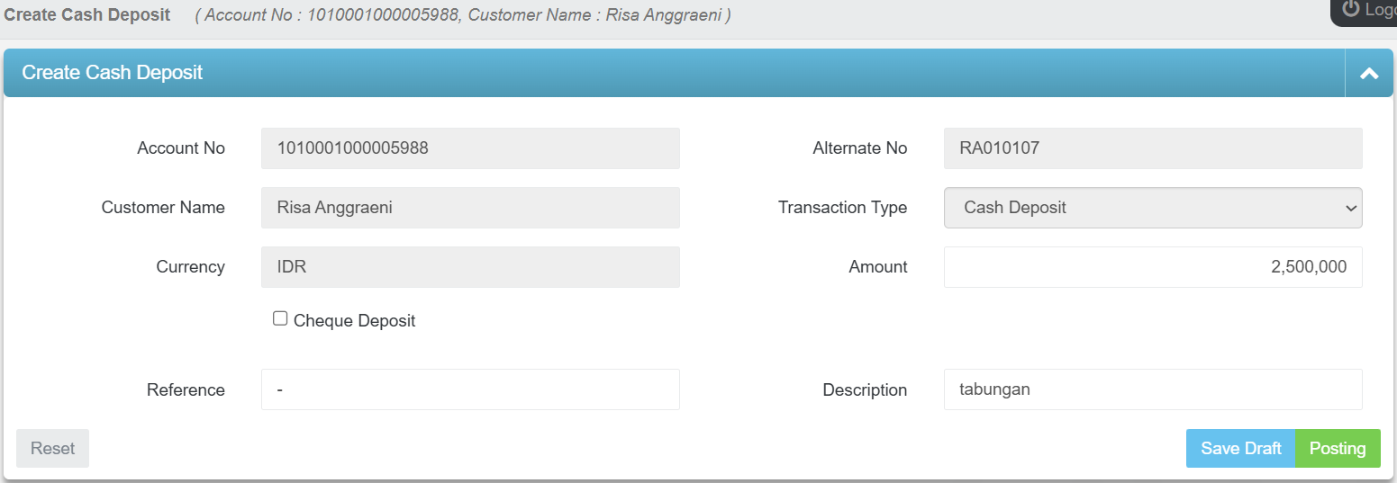Enable the Cheque Deposit checkbox

point(280,319)
